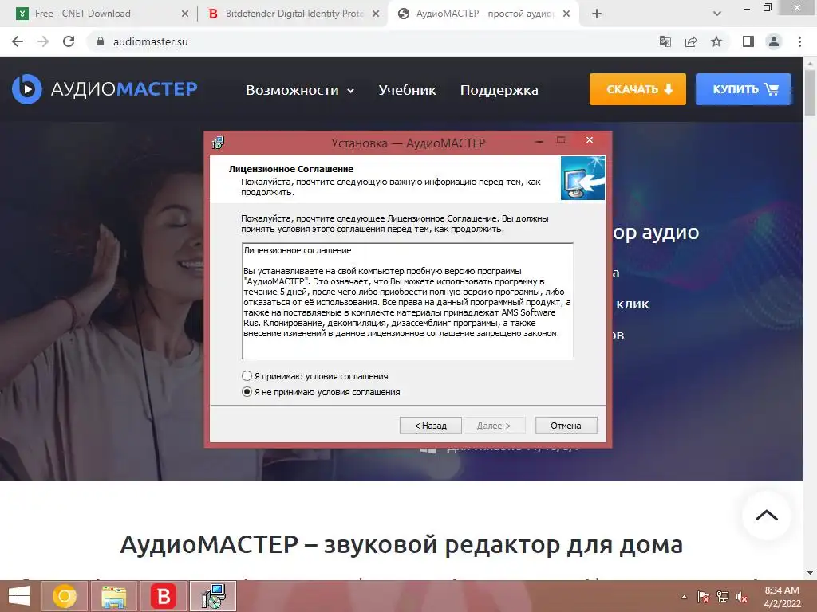Click the network tray icon

click(723, 597)
